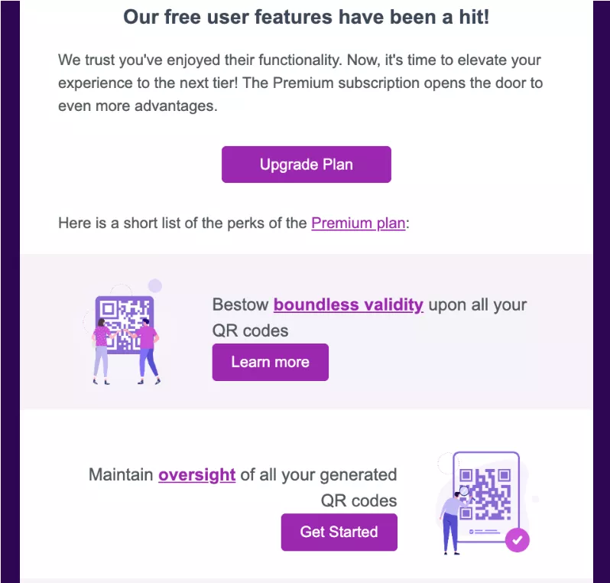Viewport: 610px width, 583px height.
Task: Click the two-people QR code illustration
Action: point(124,332)
